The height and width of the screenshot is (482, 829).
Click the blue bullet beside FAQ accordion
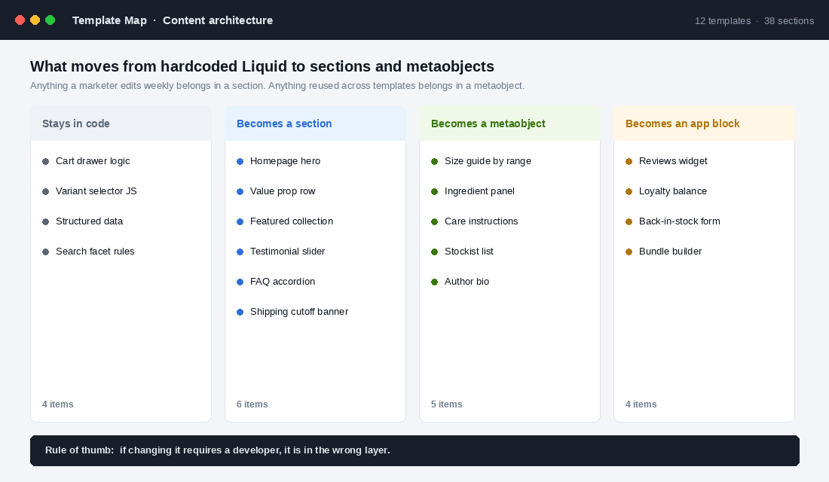pos(240,282)
